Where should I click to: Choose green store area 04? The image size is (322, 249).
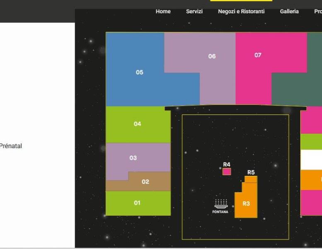coord(138,124)
